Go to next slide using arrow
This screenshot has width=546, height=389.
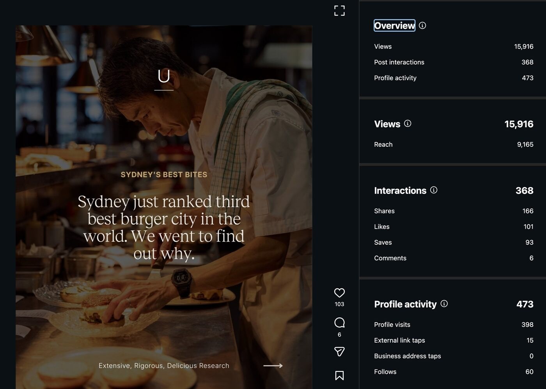coord(273,366)
